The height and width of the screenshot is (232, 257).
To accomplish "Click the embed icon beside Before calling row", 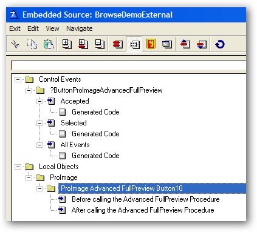I will 62,199.
